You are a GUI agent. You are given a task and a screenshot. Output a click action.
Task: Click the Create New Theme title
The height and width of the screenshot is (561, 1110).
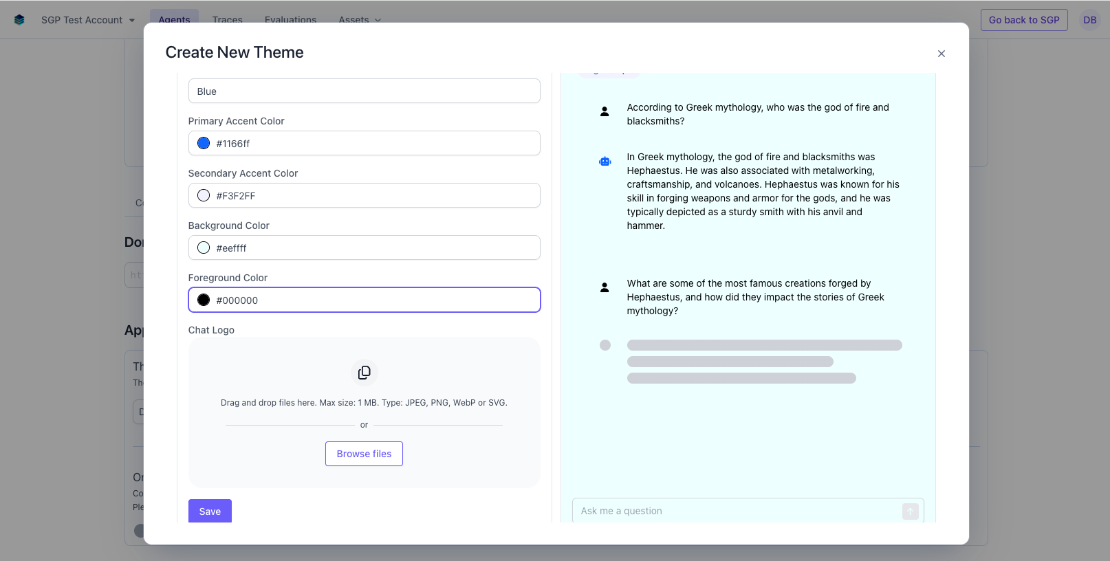point(235,52)
